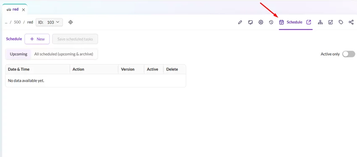
Task: Close the red tab
Action: click(24, 10)
